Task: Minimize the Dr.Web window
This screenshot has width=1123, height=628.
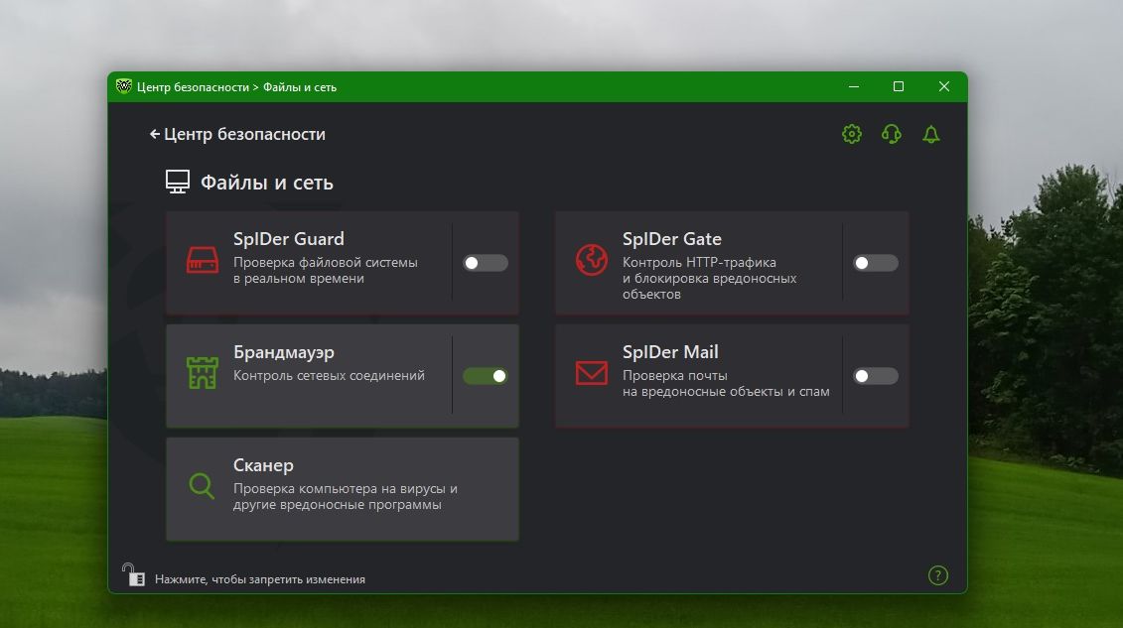Action: coord(854,86)
